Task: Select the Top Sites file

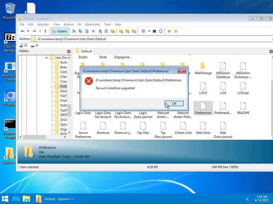Action: [x=143, y=128]
